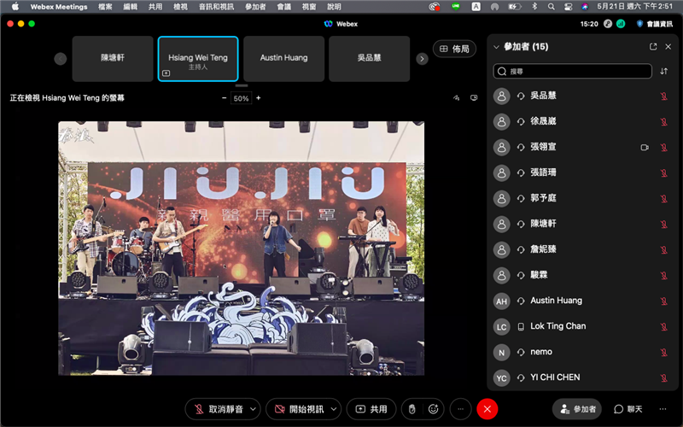
Task: Click the muted microphone icon next to 吳品慧
Action: pos(663,96)
